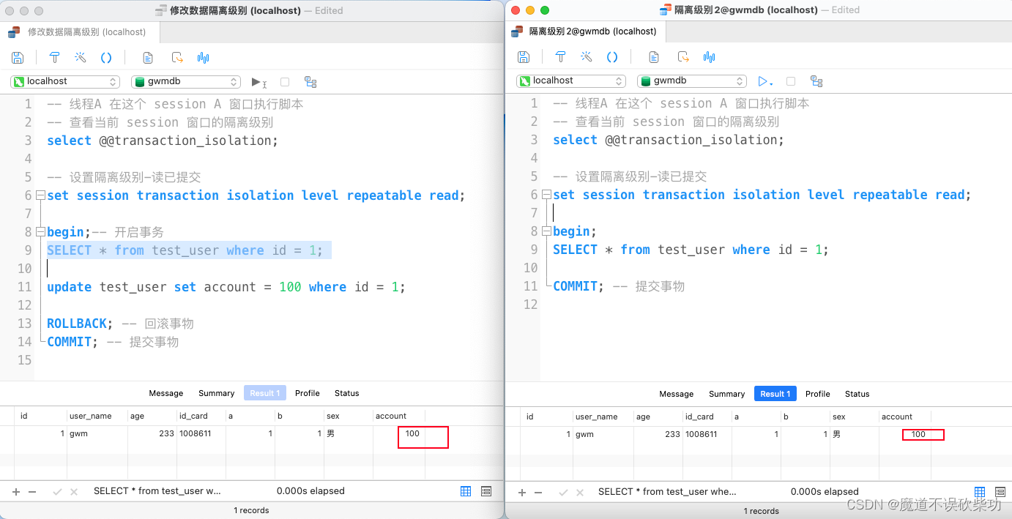Apply changes checkmark in left status bar
Viewport: 1012px width, 519px height.
click(x=57, y=492)
